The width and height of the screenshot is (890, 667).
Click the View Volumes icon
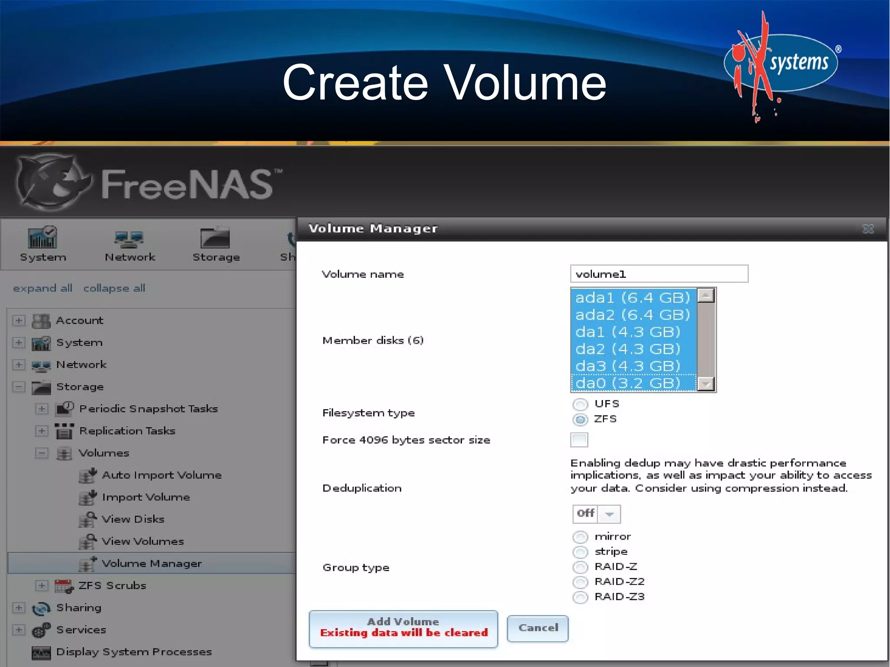point(87,542)
